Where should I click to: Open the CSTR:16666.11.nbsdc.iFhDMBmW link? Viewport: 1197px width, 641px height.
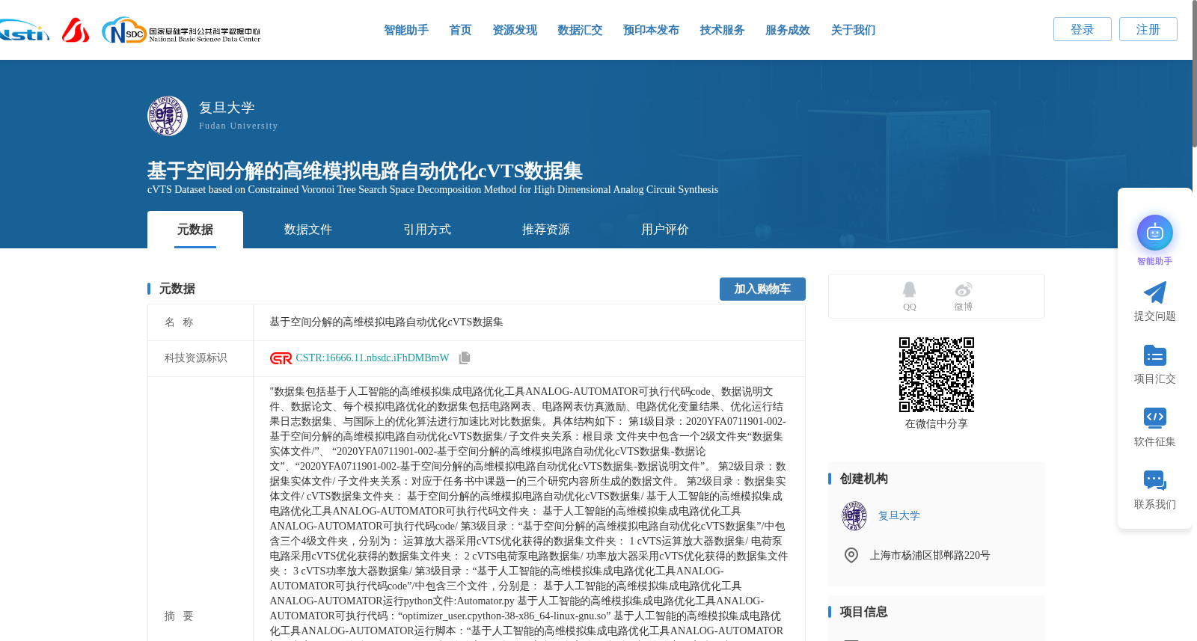coord(373,358)
